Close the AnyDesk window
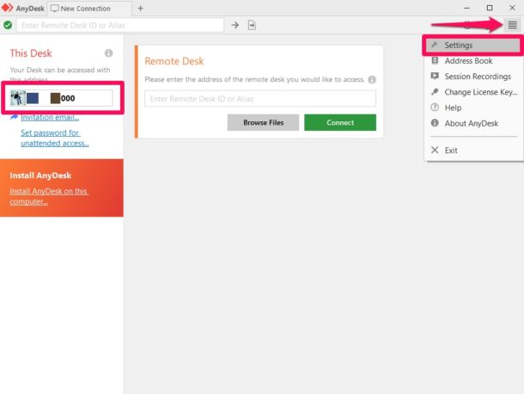Image resolution: width=524 pixels, height=394 pixels. click(512, 8)
